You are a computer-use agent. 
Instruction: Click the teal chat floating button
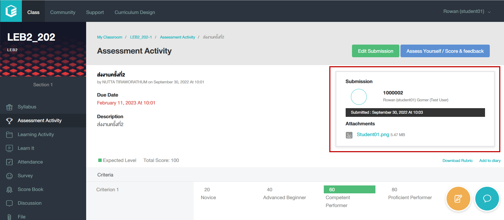(x=487, y=199)
